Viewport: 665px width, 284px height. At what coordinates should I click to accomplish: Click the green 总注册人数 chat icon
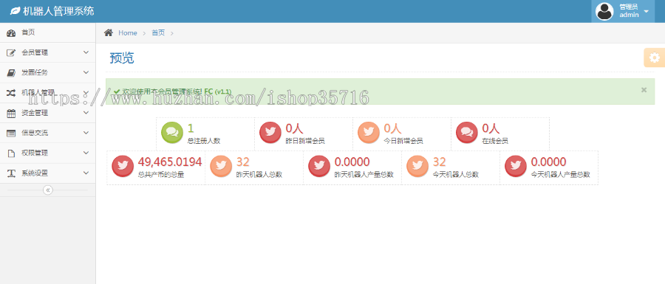pos(171,133)
